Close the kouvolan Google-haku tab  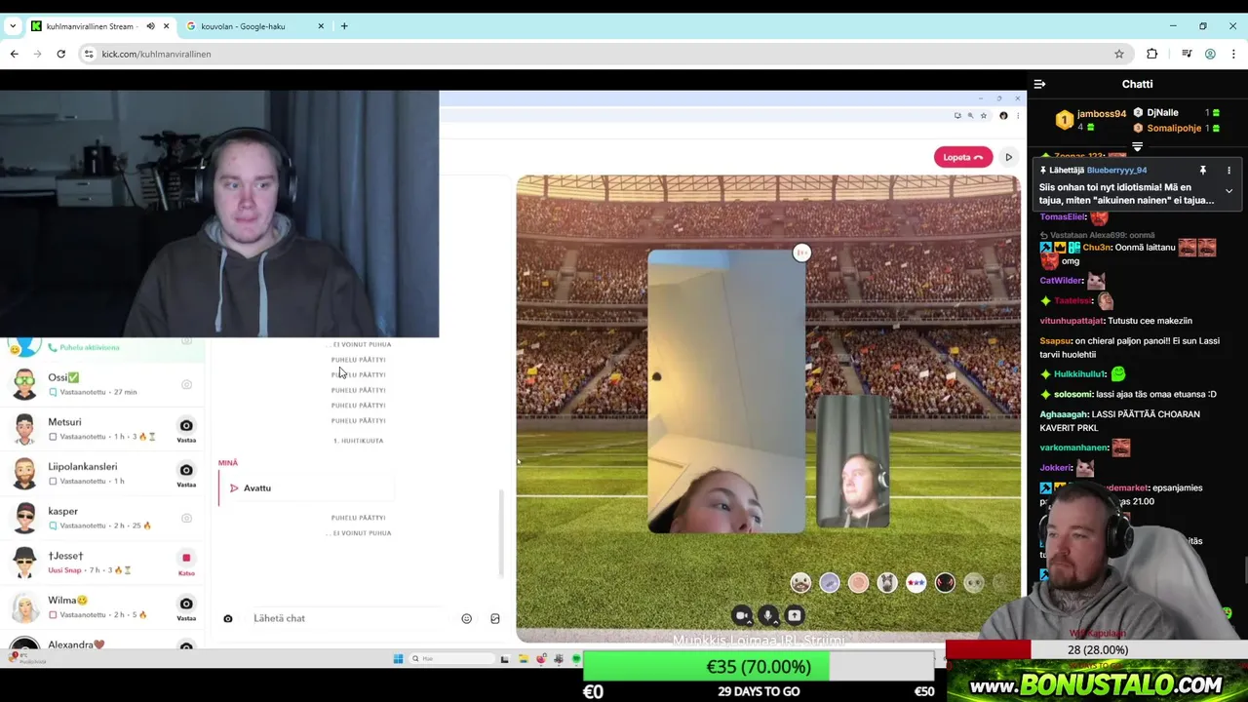click(x=321, y=26)
